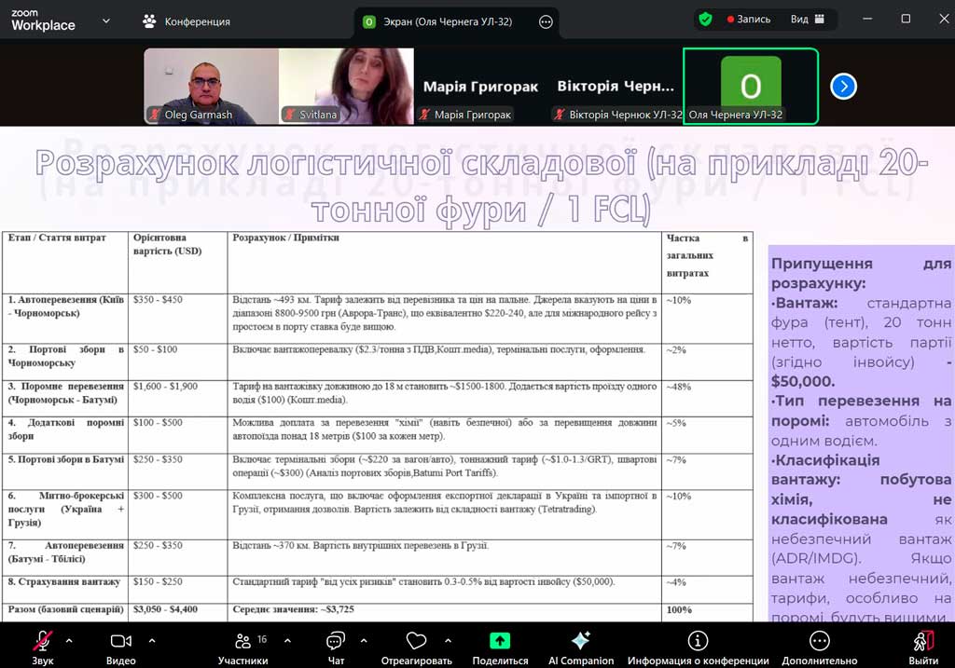Expand video options arrow next to Видео
The image size is (955, 668).
(x=152, y=641)
